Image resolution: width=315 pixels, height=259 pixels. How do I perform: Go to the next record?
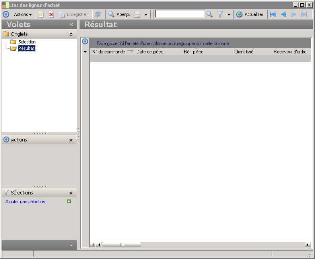coord(294,14)
